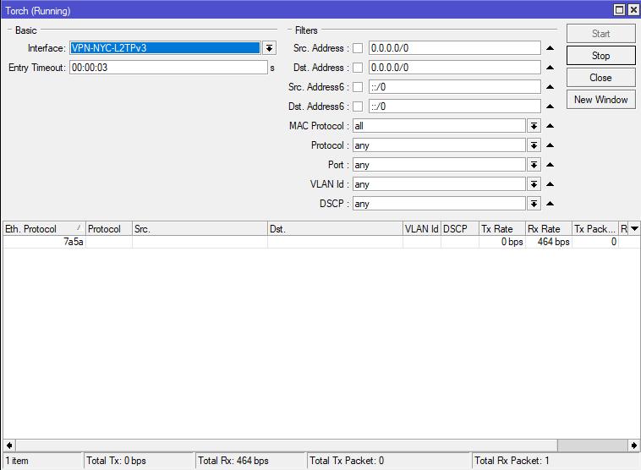Click the Interface field VPN-NYC-L2TPv3
641x470 pixels.
165,48
